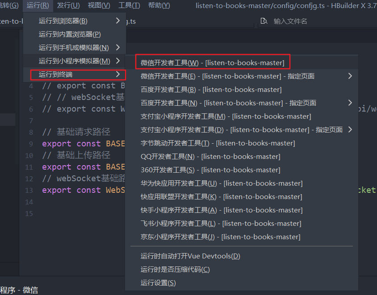Toggle 运行时自动打开Vue Devtools(D)
This screenshot has height=295, width=377.
point(242,256)
